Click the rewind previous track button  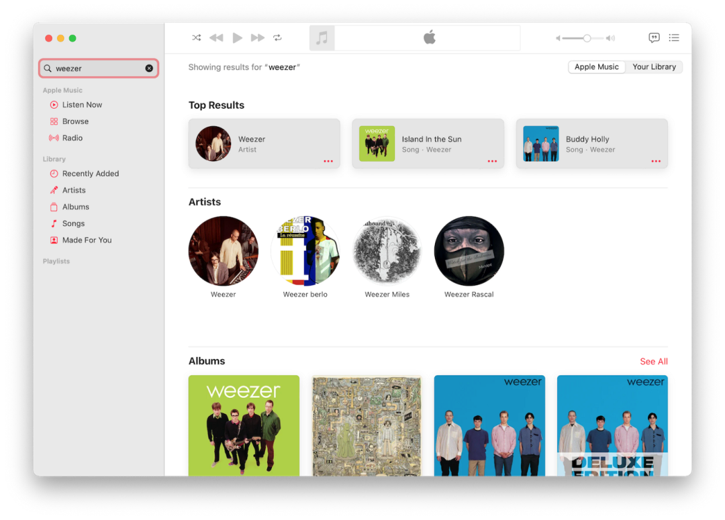coord(216,38)
